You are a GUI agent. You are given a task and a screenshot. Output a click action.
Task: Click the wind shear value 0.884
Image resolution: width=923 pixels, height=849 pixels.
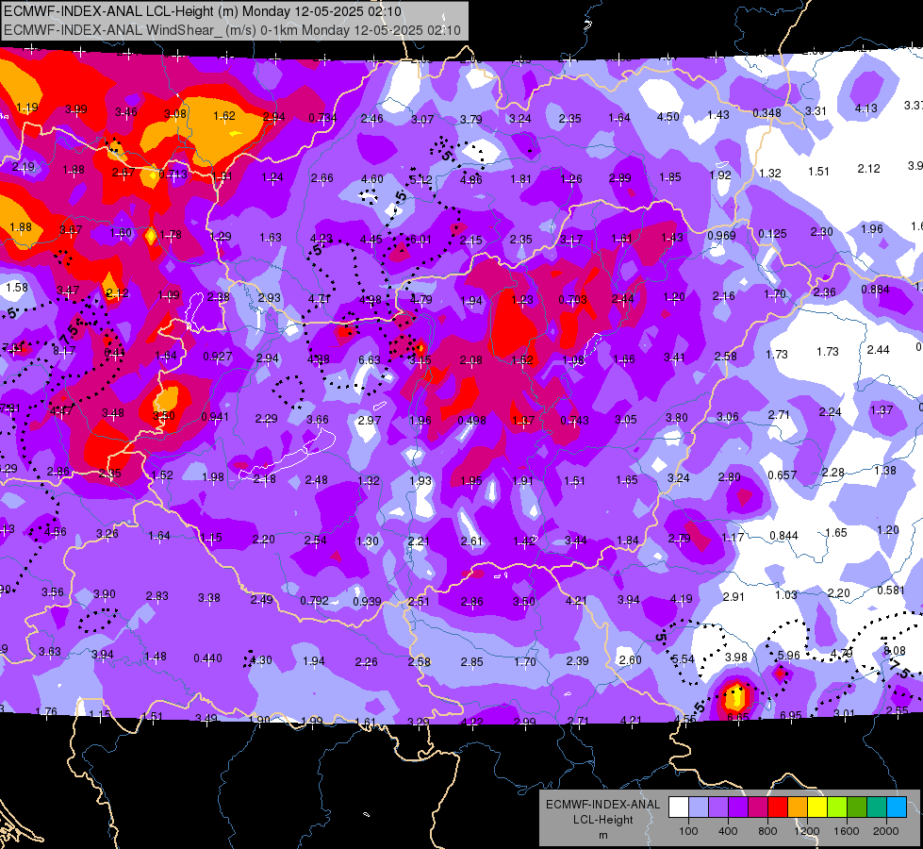coord(875,289)
